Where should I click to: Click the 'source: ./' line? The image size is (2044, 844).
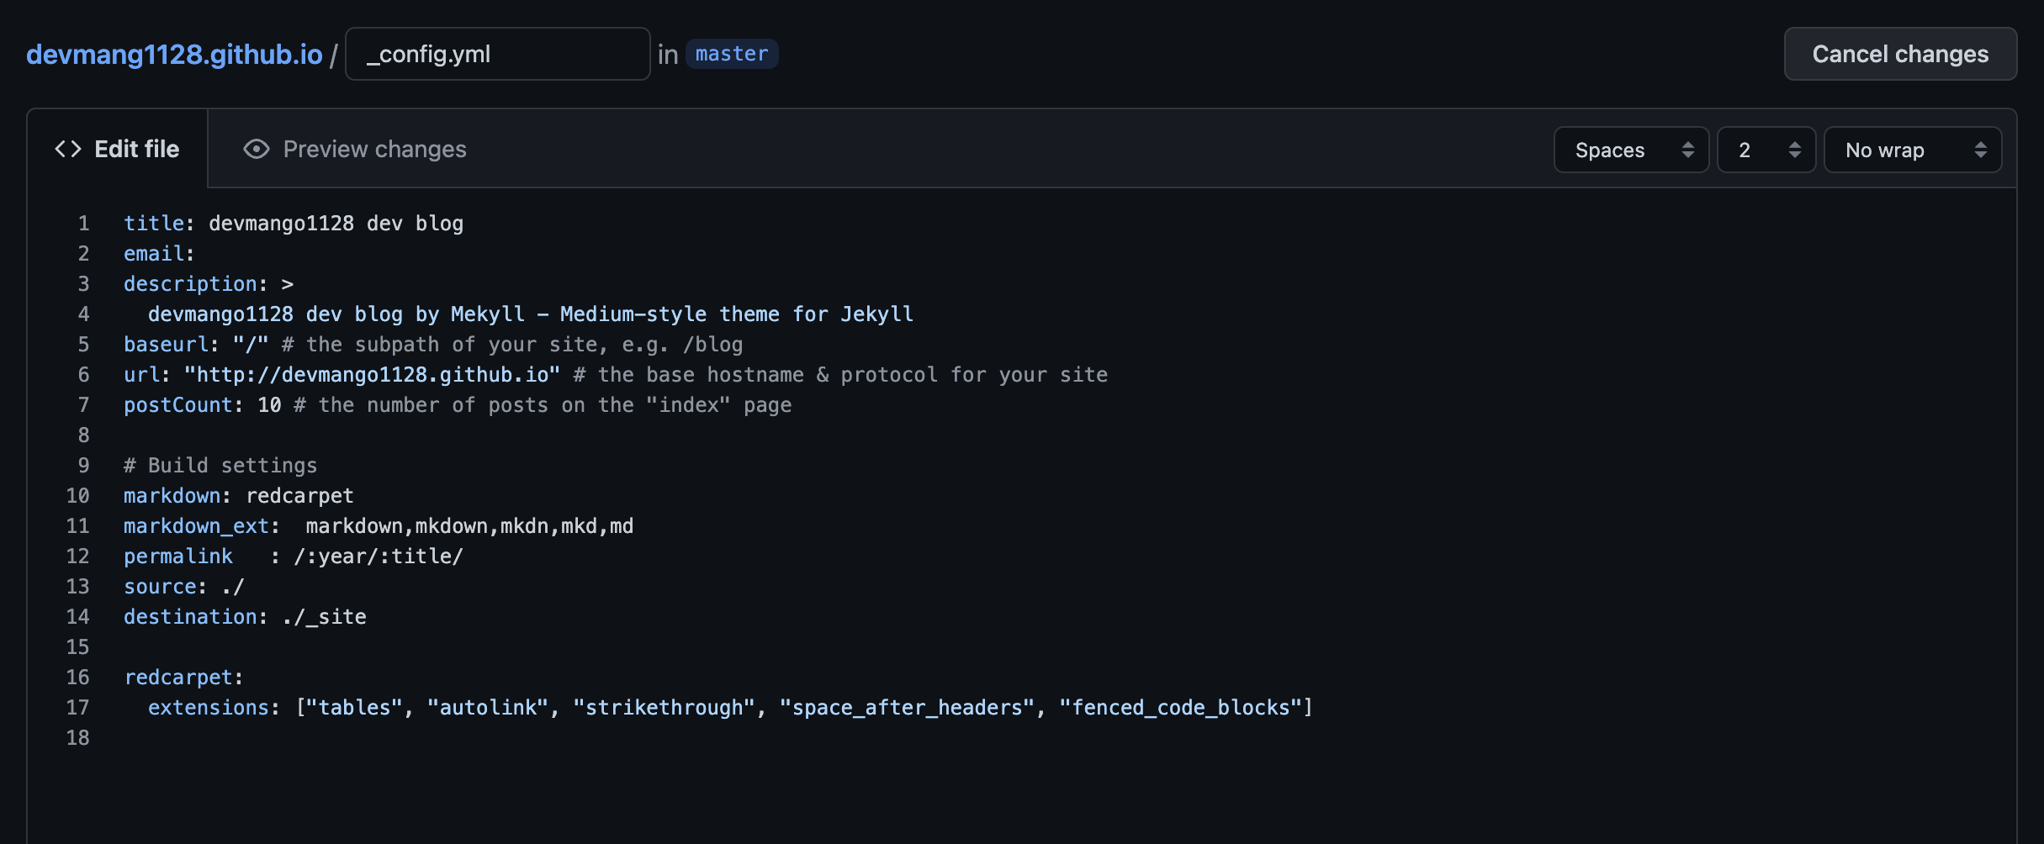184,586
